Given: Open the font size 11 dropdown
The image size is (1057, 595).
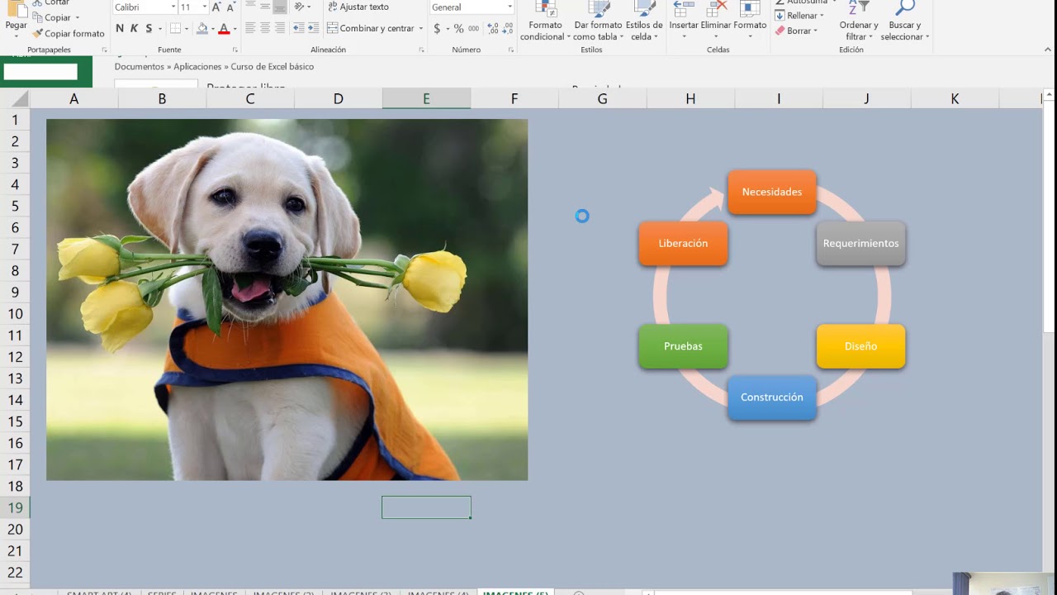Looking at the screenshot, I should point(204,7).
